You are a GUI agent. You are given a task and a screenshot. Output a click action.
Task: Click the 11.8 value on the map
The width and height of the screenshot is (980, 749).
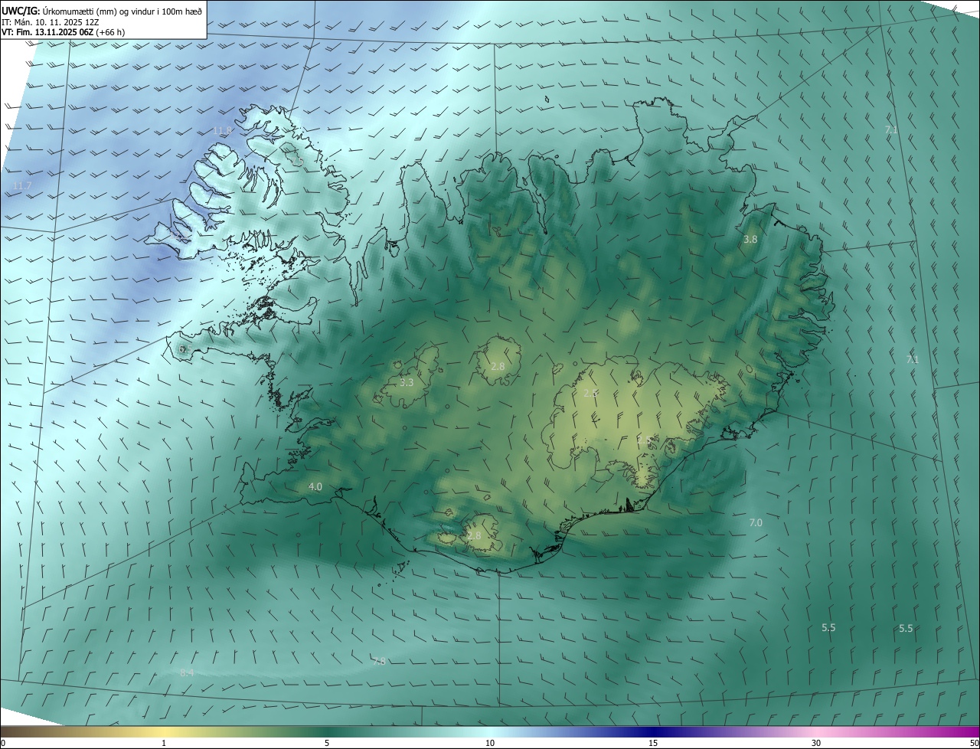click(222, 131)
